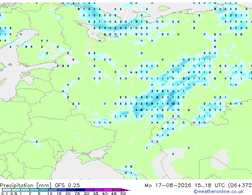
Task: Click the 15 to 20 mm legend swatch
Action: point(62,190)
